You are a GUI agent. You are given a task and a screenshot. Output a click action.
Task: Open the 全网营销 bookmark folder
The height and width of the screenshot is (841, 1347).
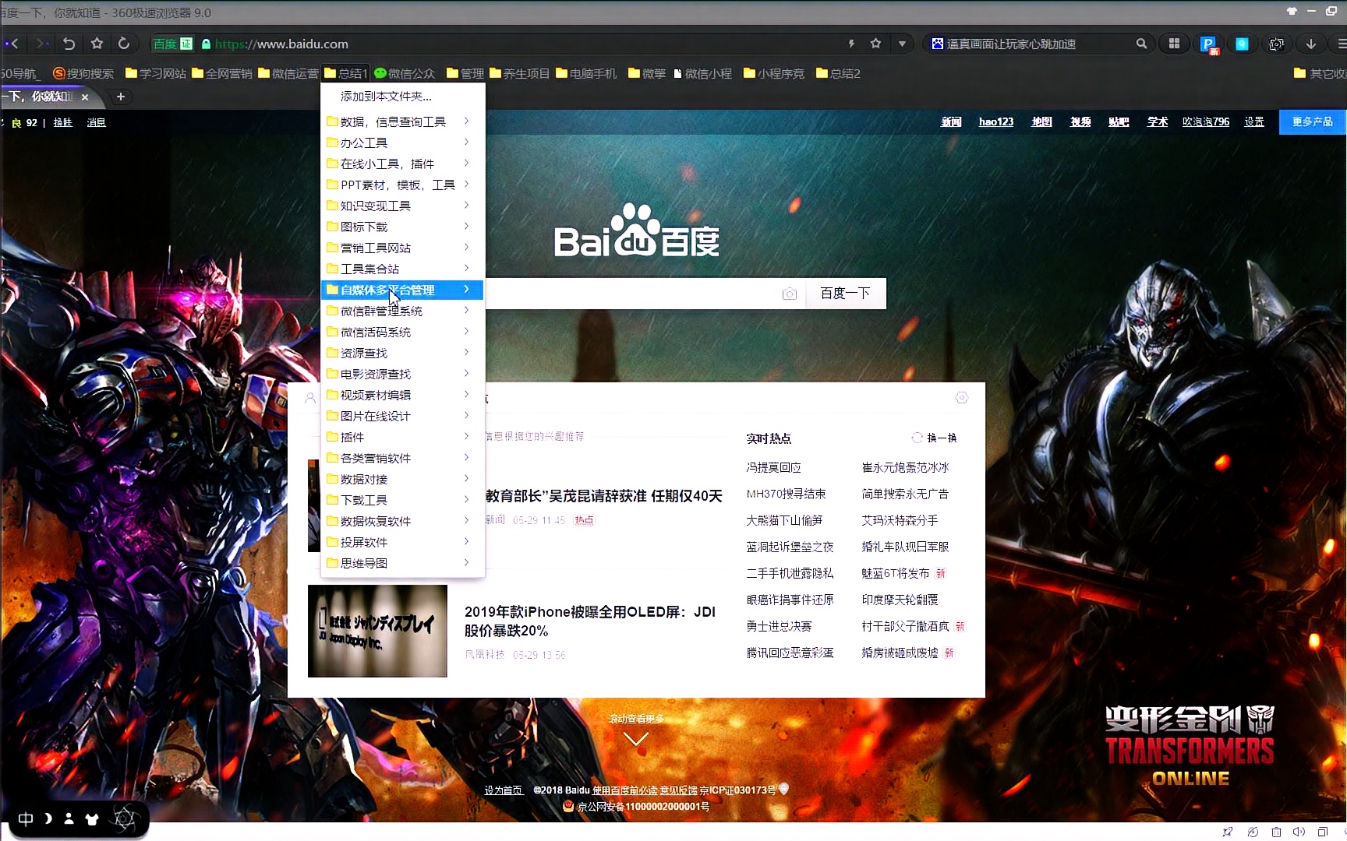222,73
